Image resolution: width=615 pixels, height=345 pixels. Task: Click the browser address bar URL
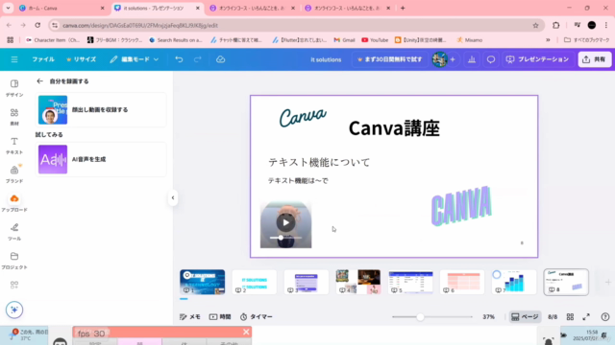[x=140, y=26]
